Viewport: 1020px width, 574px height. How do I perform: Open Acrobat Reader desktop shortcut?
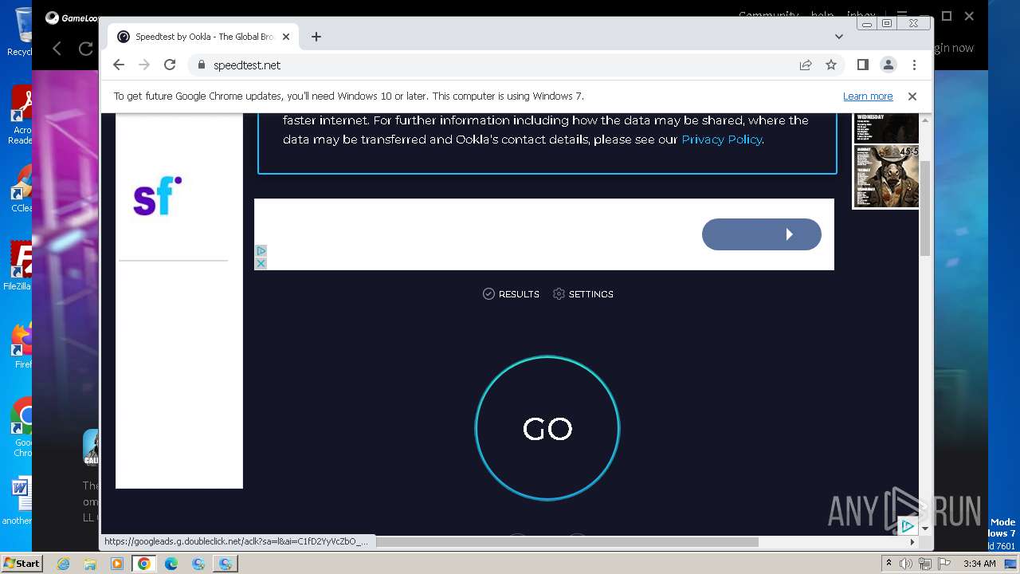21,116
